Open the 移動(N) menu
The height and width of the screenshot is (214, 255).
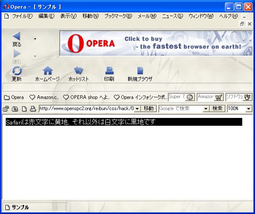tap(90, 16)
